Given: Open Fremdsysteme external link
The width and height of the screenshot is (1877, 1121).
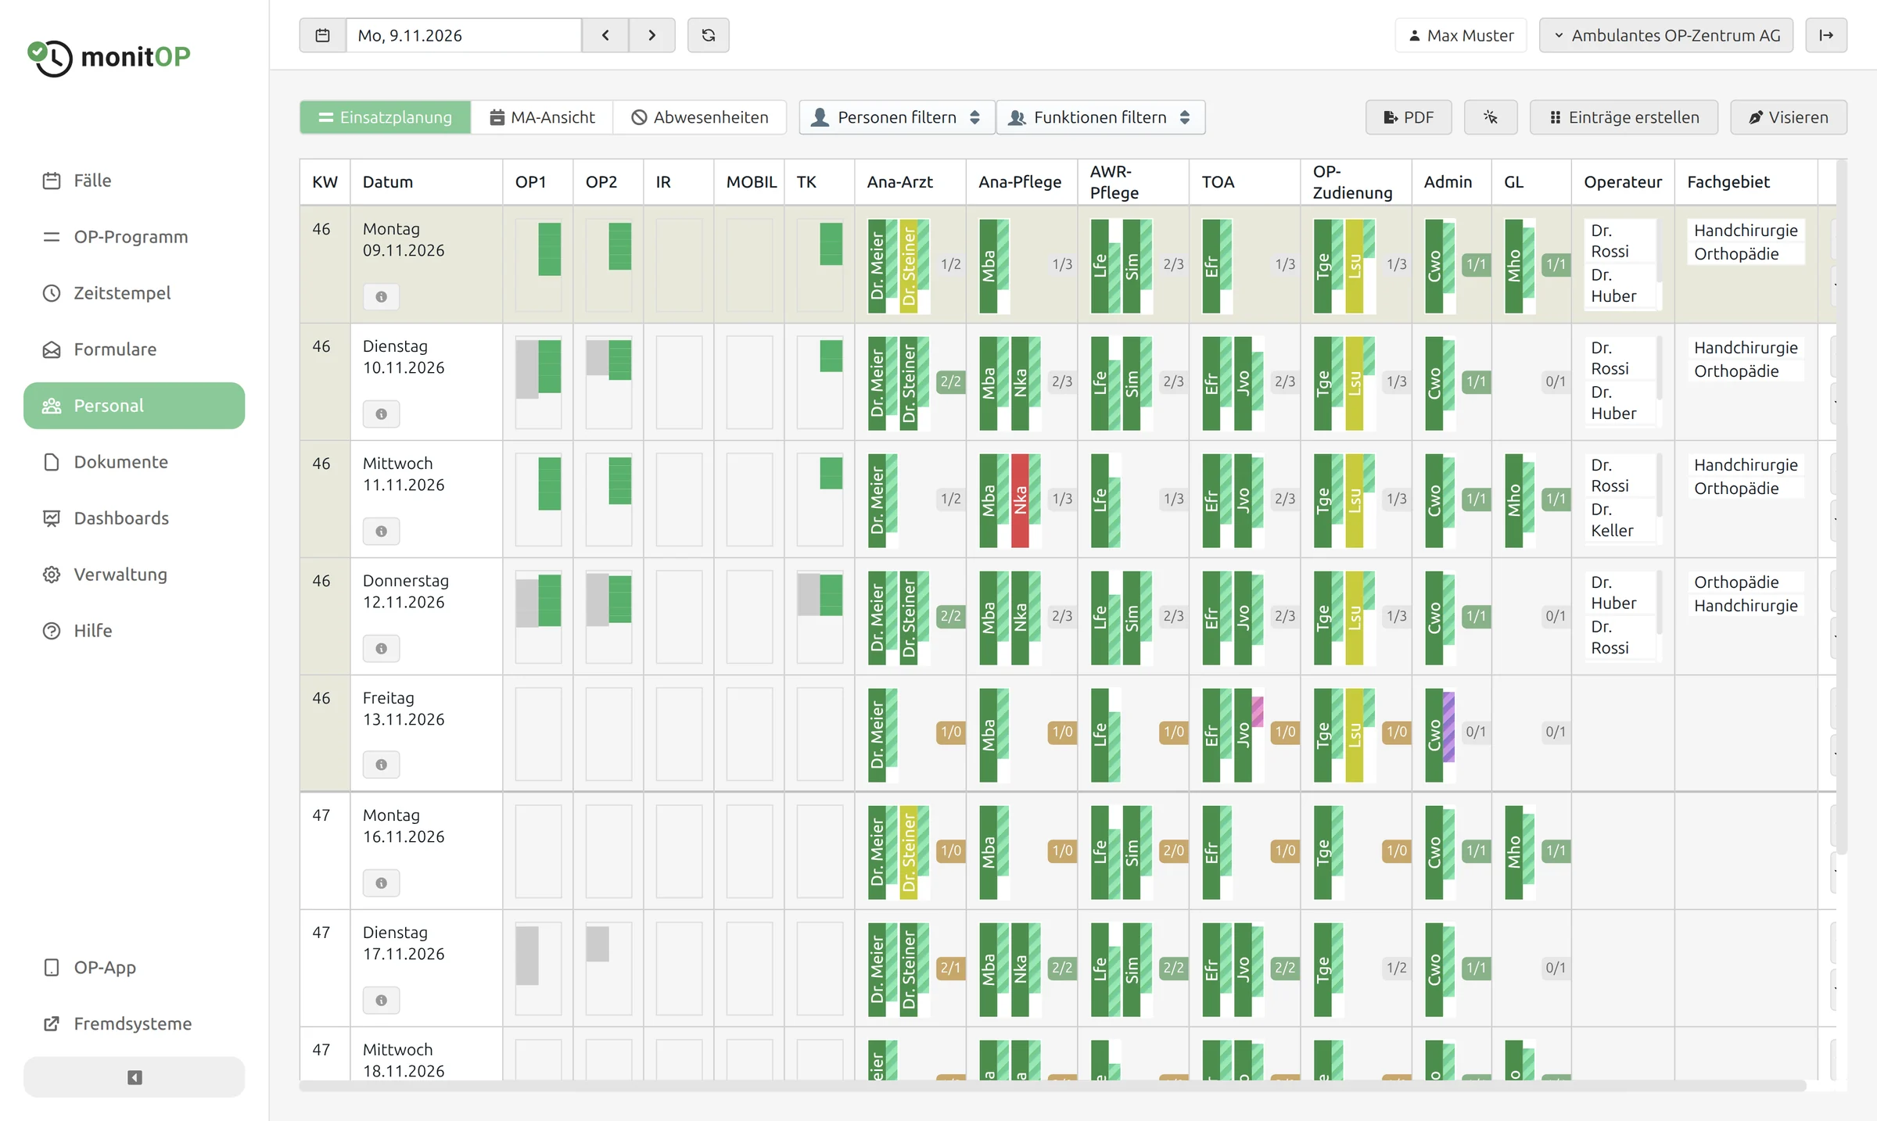Looking at the screenshot, I should [x=134, y=1024].
